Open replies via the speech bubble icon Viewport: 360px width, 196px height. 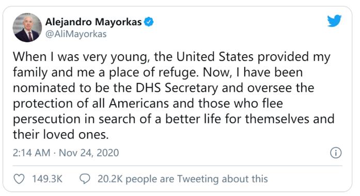pyautogui.click(x=85, y=179)
